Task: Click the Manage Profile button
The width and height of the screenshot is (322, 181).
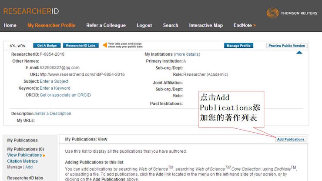Action: pos(238,46)
